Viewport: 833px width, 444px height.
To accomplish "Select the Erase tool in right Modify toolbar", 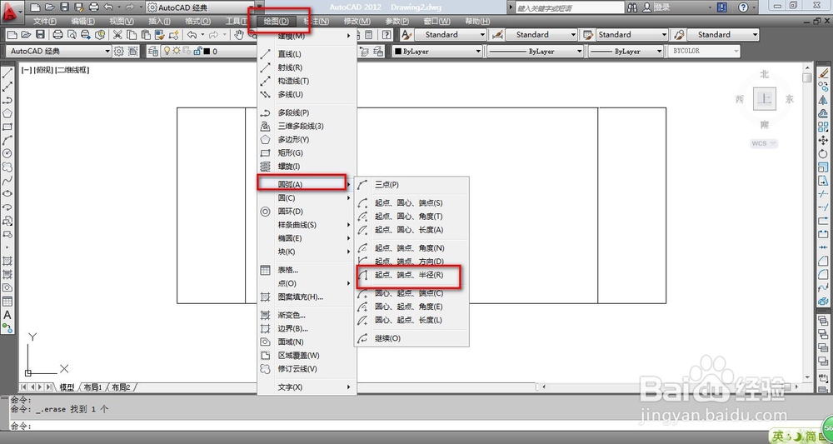I will (x=823, y=73).
